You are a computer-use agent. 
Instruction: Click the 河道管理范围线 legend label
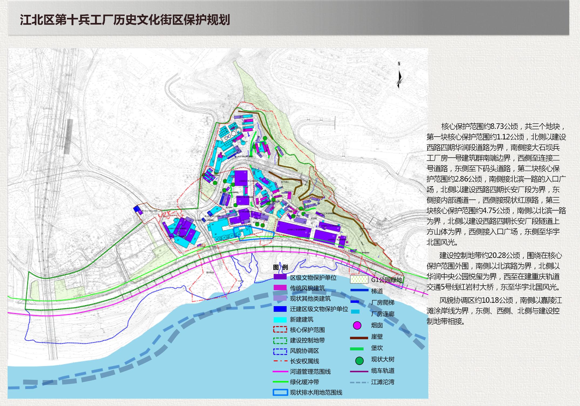(x=310, y=372)
